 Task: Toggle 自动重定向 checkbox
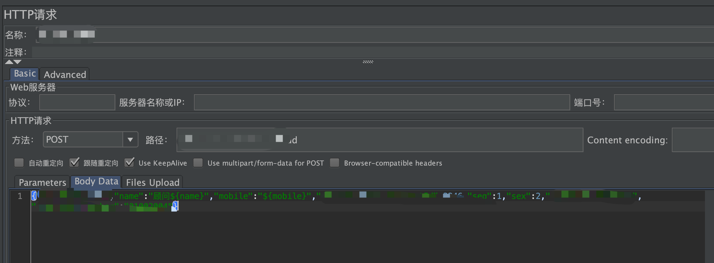[x=19, y=163]
